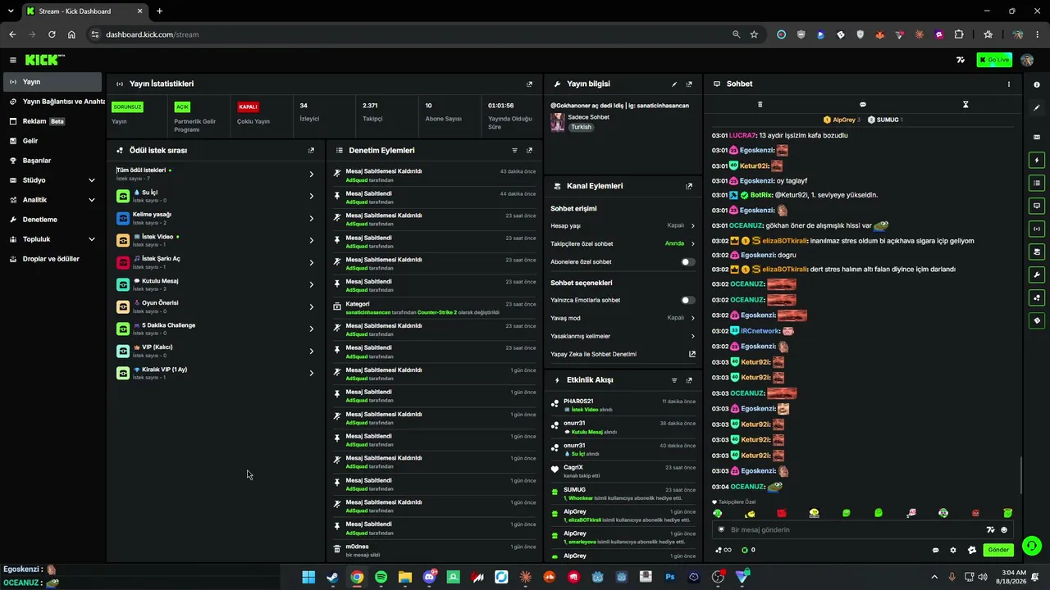Open the İstek Video reward arrow

[312, 240]
